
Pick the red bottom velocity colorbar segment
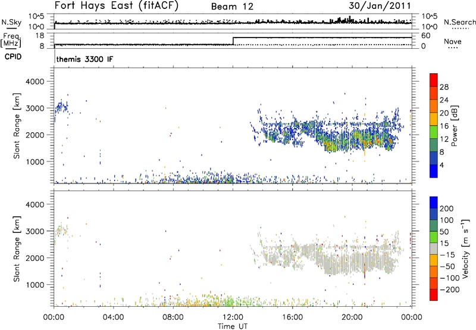click(434, 295)
